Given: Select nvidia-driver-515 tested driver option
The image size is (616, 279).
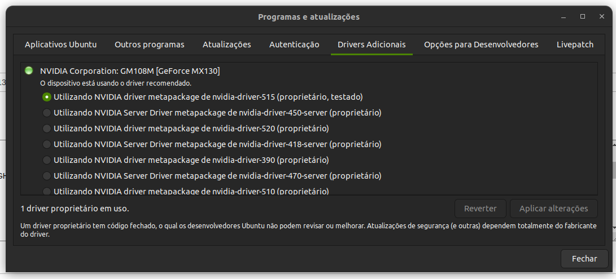Looking at the screenshot, I should (47, 96).
